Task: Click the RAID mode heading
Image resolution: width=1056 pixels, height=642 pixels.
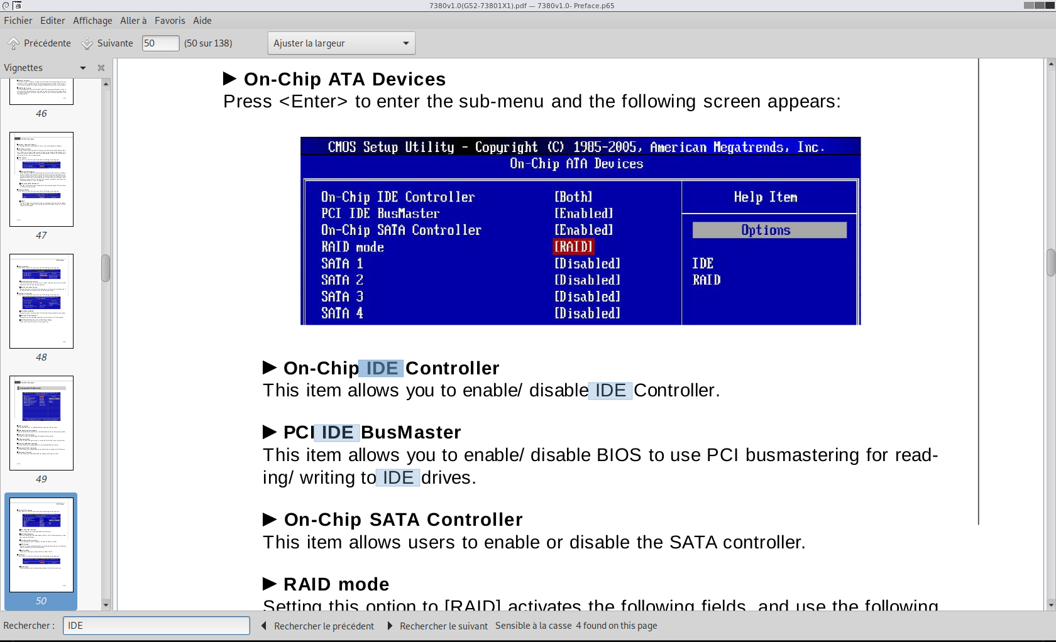Action: coord(336,584)
